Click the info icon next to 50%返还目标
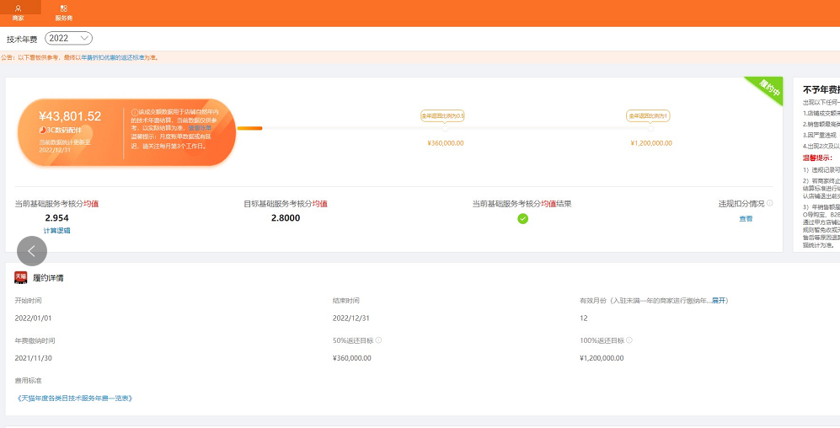The image size is (840, 428). click(379, 340)
